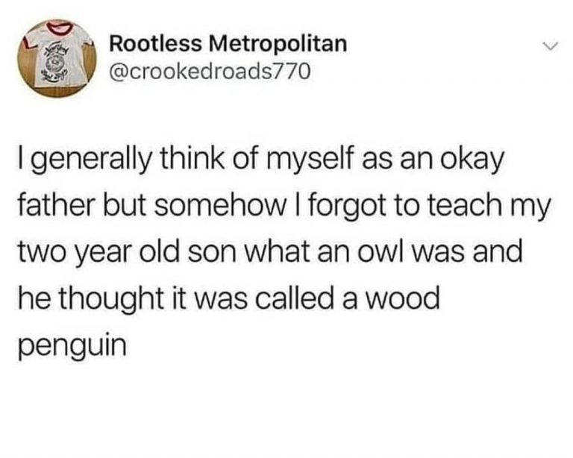Click the t-shirt profile avatar
Screen dimensions: 573x458
pyautogui.click(x=57, y=58)
